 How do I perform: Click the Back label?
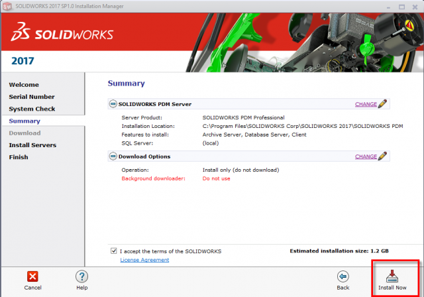(x=343, y=288)
